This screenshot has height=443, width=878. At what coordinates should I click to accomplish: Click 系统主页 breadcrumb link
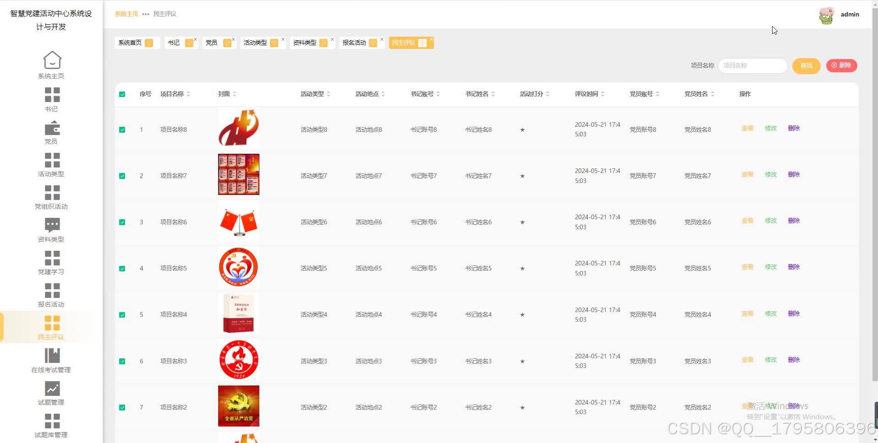tap(126, 14)
